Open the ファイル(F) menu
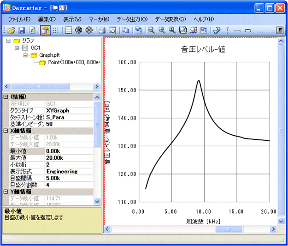 19,19
